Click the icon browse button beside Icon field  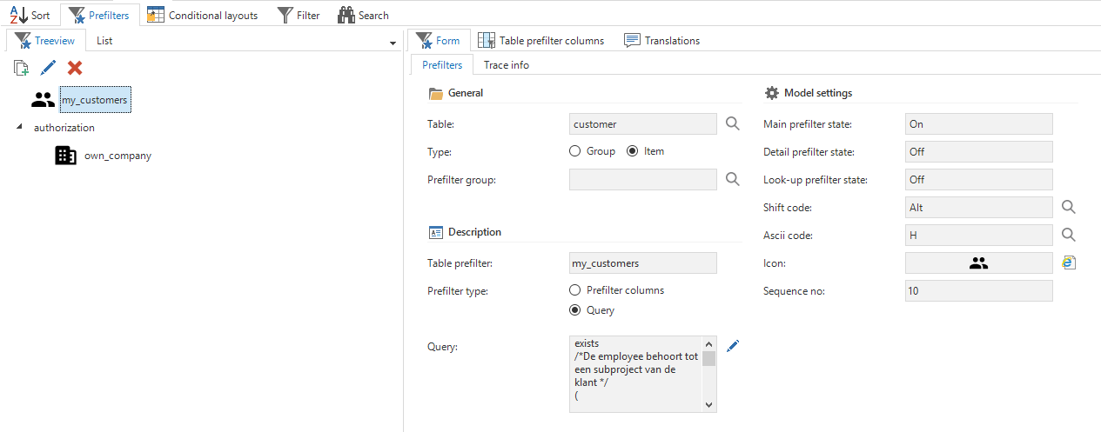click(1069, 263)
